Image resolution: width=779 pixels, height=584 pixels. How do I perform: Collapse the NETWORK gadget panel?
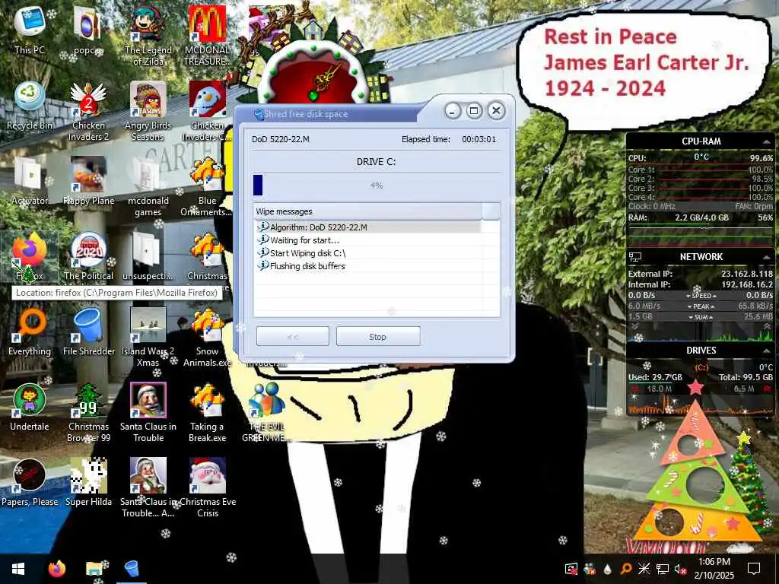click(766, 257)
